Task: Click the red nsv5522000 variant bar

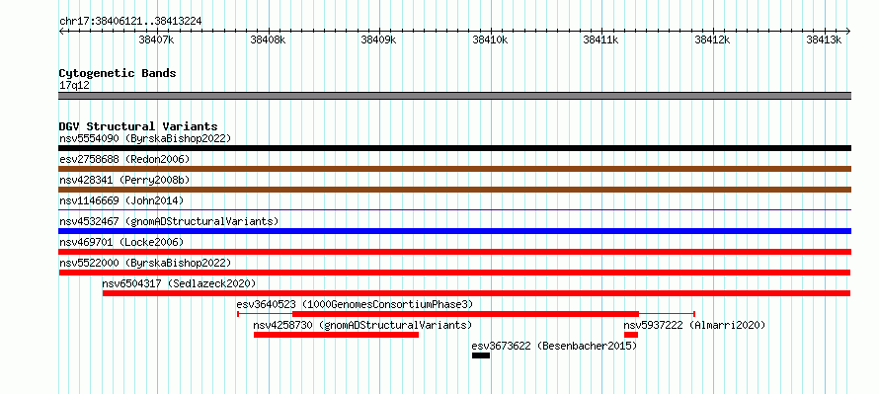Action: tap(454, 273)
